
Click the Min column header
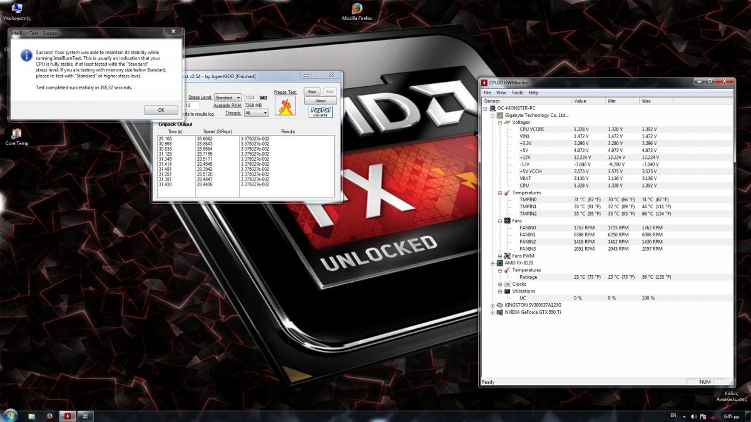click(622, 101)
